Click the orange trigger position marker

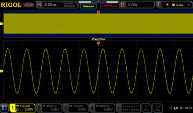click(98, 44)
